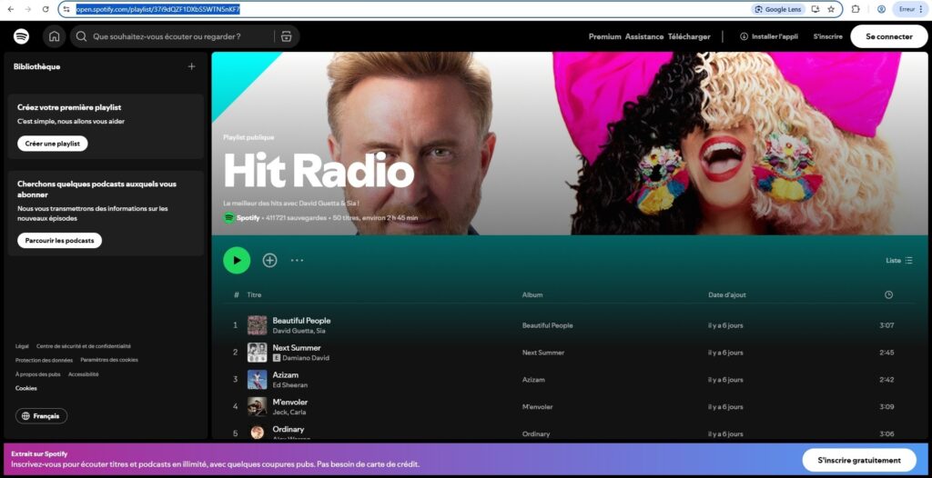This screenshot has width=932, height=478.
Task: Click Azizam album cover thumbnail
Action: 258,380
